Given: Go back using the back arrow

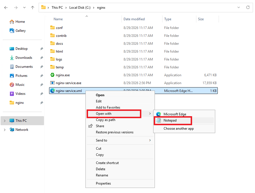Looking at the screenshot, I should pyautogui.click(x=6, y=8).
